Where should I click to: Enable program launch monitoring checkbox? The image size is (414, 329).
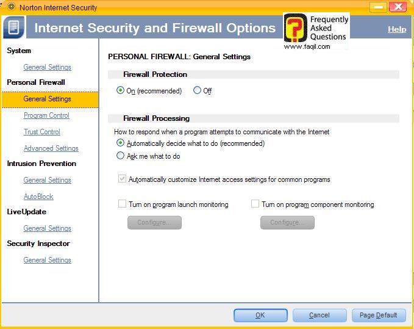tap(122, 204)
